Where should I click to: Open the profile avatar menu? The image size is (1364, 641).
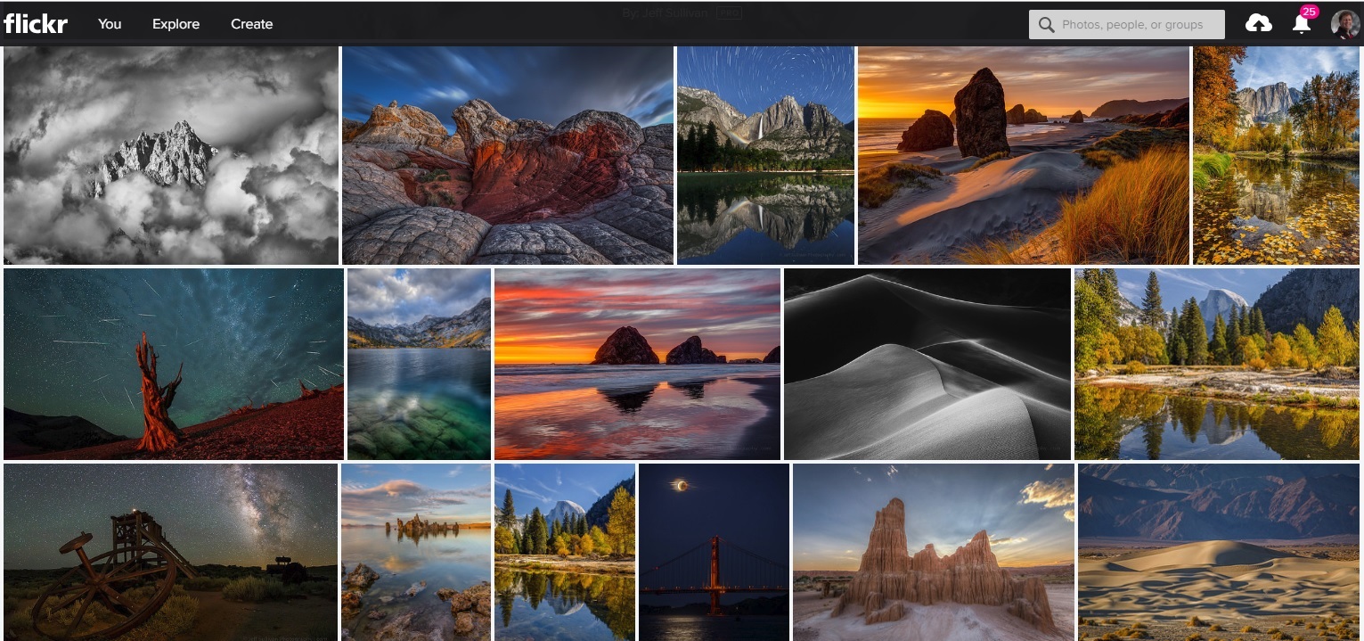pyautogui.click(x=1342, y=23)
